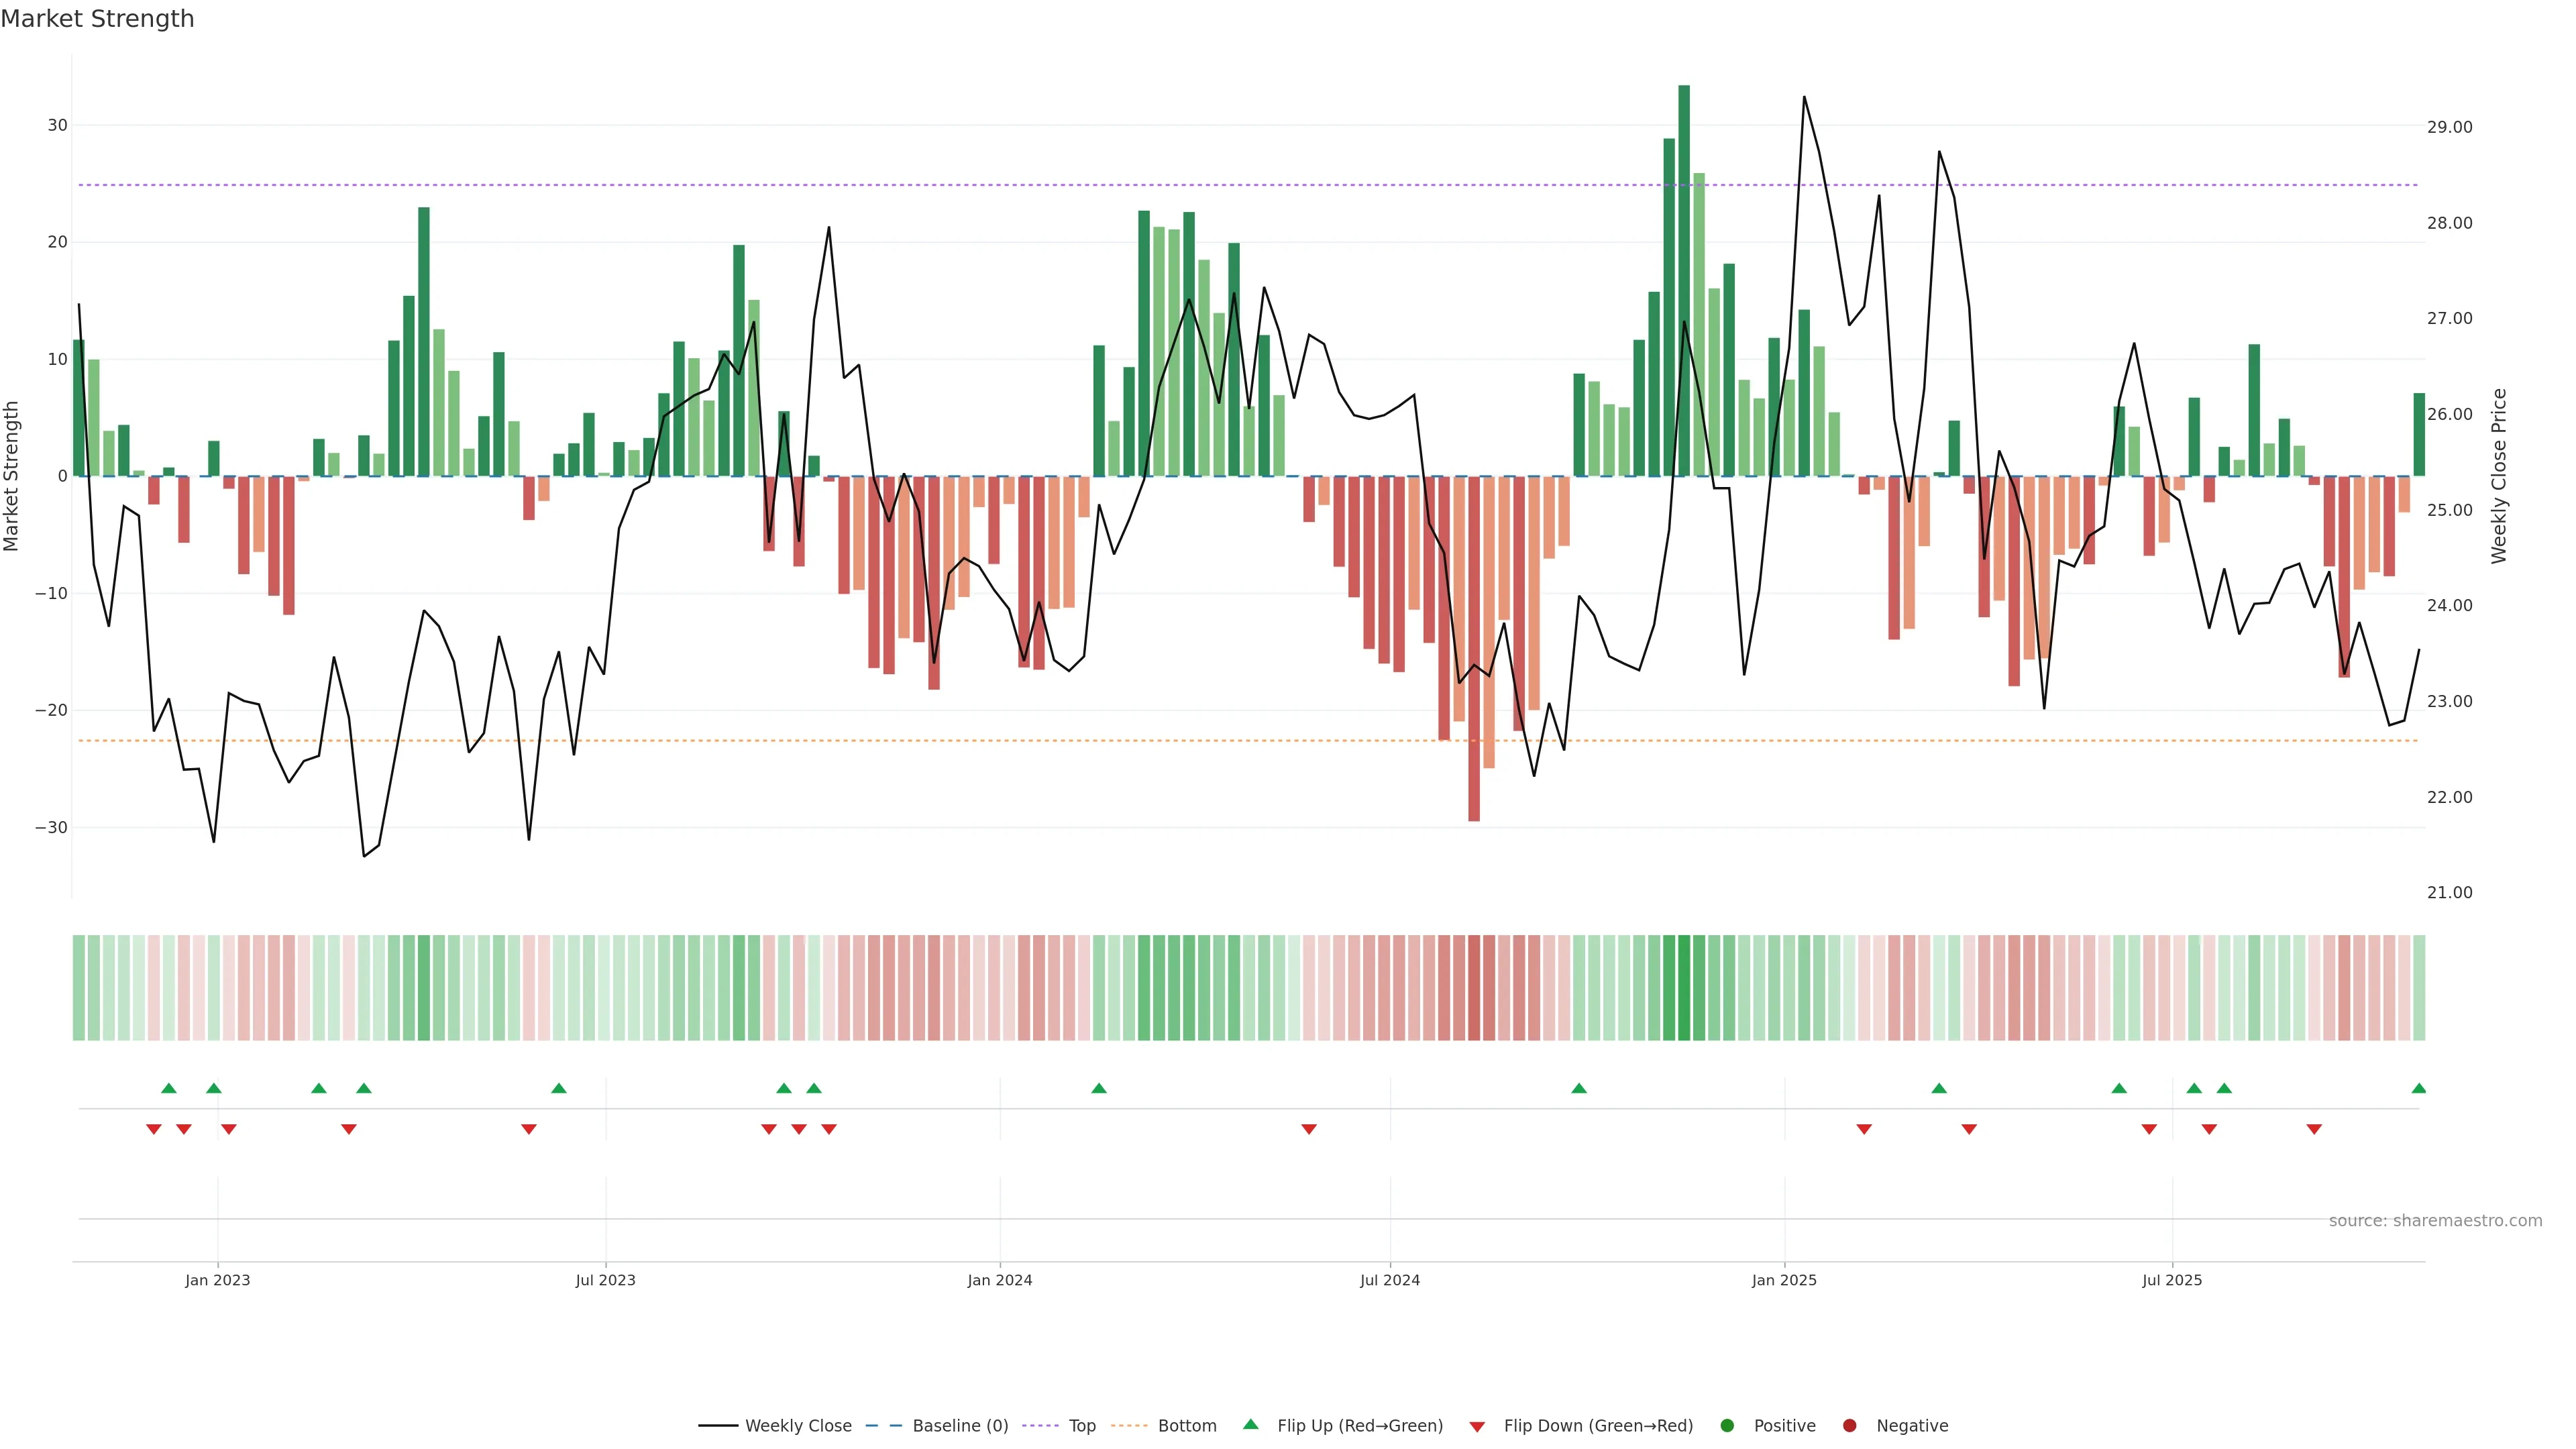Click the leftmost red flip-down triangle marker

pyautogui.click(x=154, y=1129)
